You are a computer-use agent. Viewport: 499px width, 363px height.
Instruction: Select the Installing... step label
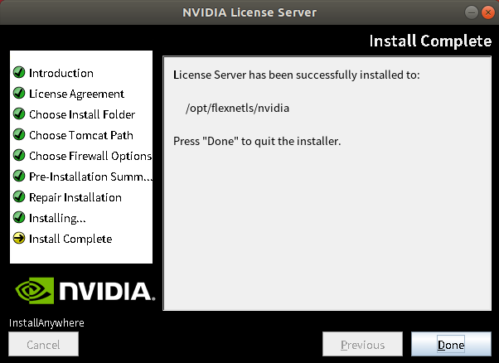57,218
